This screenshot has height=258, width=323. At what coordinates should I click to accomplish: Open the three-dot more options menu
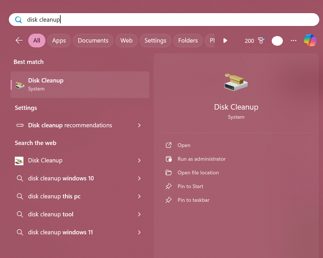pyautogui.click(x=293, y=41)
